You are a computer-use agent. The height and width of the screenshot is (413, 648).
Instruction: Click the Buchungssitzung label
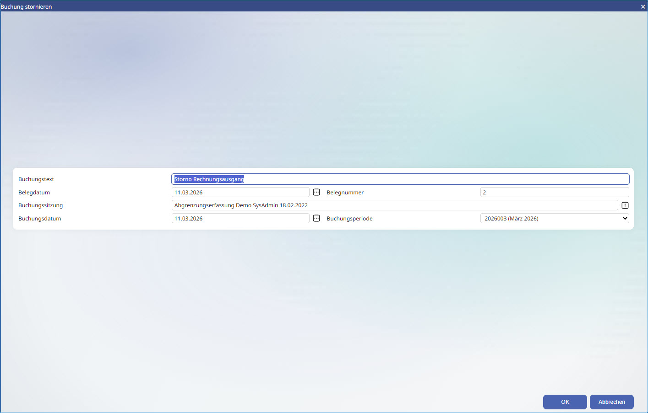point(41,205)
